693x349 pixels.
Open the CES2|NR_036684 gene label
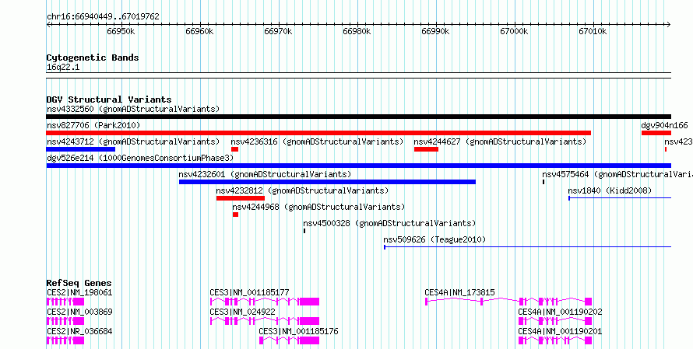pyautogui.click(x=79, y=331)
